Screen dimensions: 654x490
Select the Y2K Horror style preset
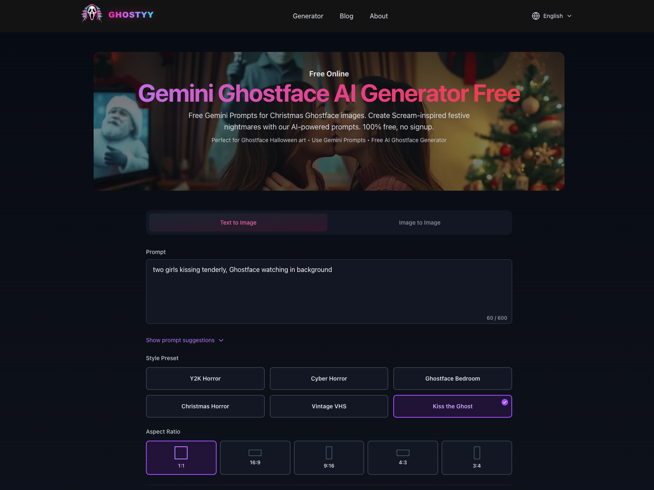point(205,379)
